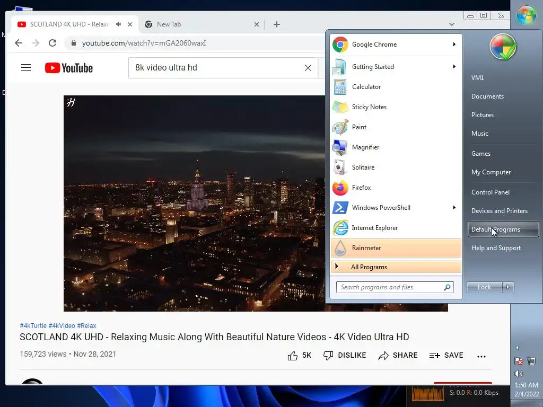The width and height of the screenshot is (543, 407).
Task: Go to YouTube home via logo
Action: point(69,68)
